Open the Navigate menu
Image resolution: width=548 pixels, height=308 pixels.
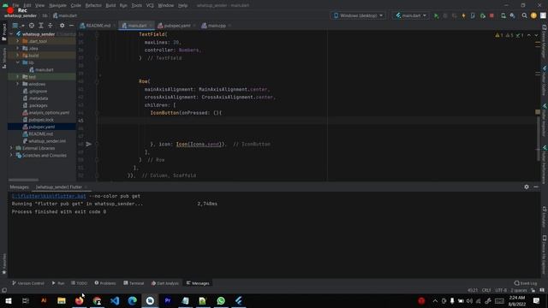coord(57,6)
